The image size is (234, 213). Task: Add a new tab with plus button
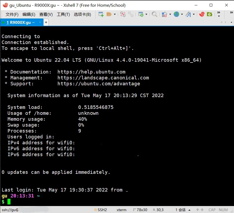tap(46, 23)
